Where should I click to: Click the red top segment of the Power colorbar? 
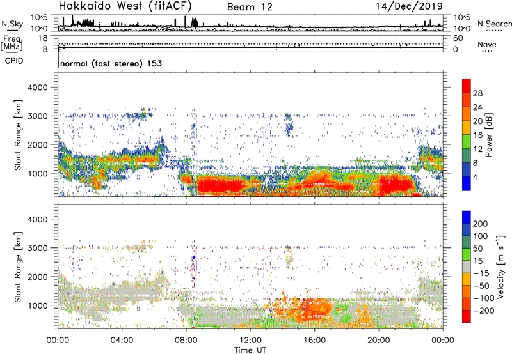pyautogui.click(x=467, y=86)
